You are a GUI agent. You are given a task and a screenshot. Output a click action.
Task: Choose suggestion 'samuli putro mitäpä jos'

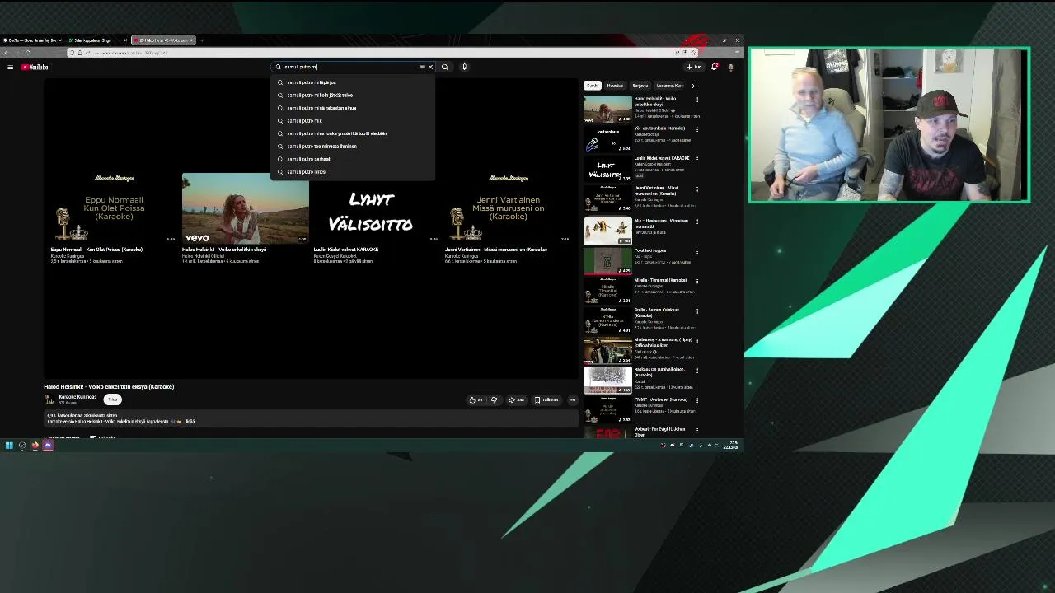(353, 82)
